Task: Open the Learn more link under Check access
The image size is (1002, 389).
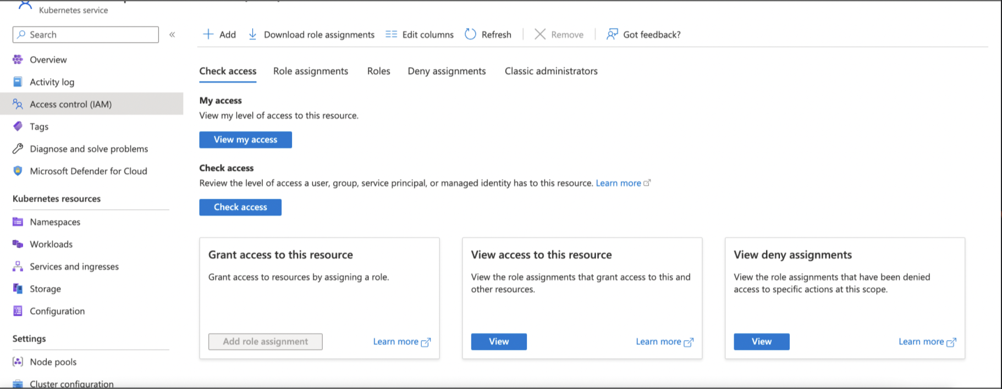Action: (x=618, y=183)
